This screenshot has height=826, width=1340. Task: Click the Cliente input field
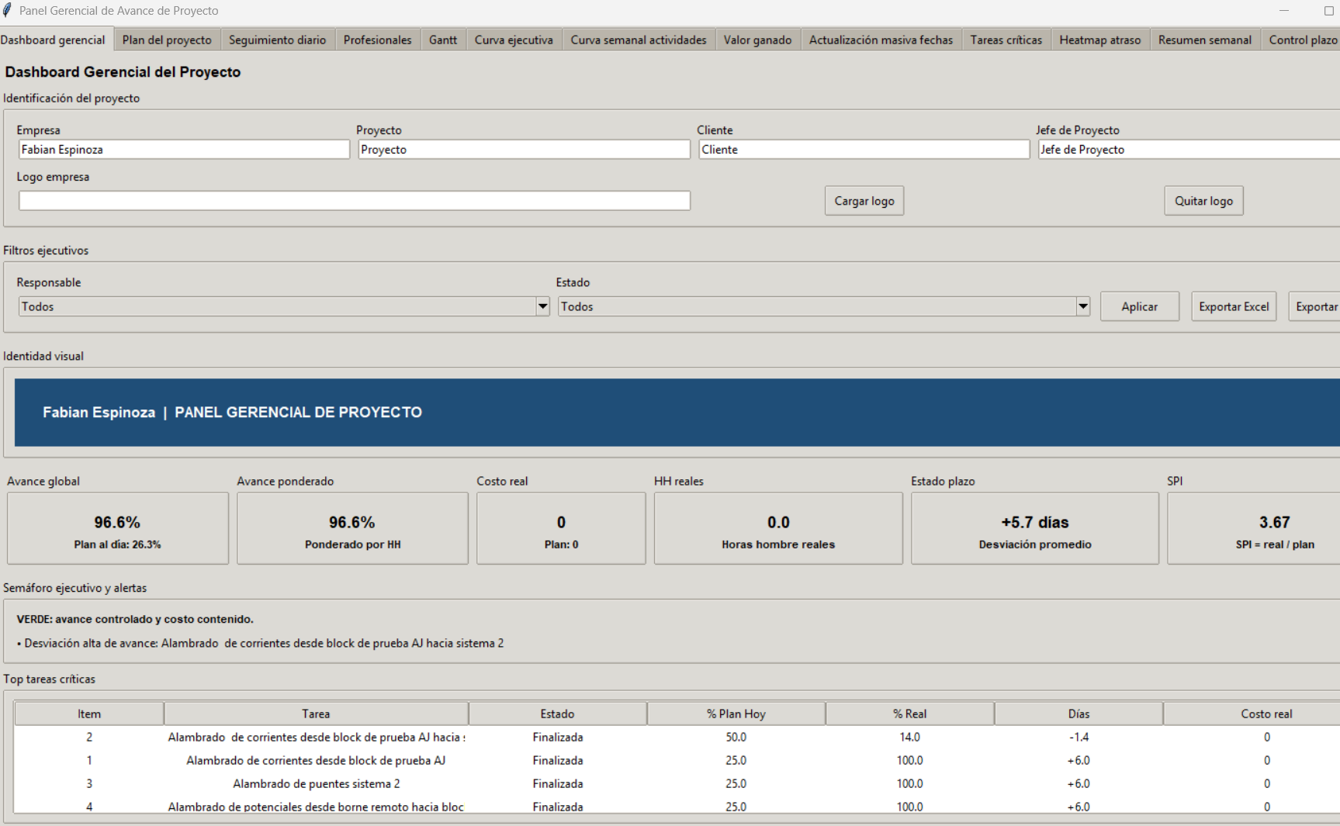[864, 150]
